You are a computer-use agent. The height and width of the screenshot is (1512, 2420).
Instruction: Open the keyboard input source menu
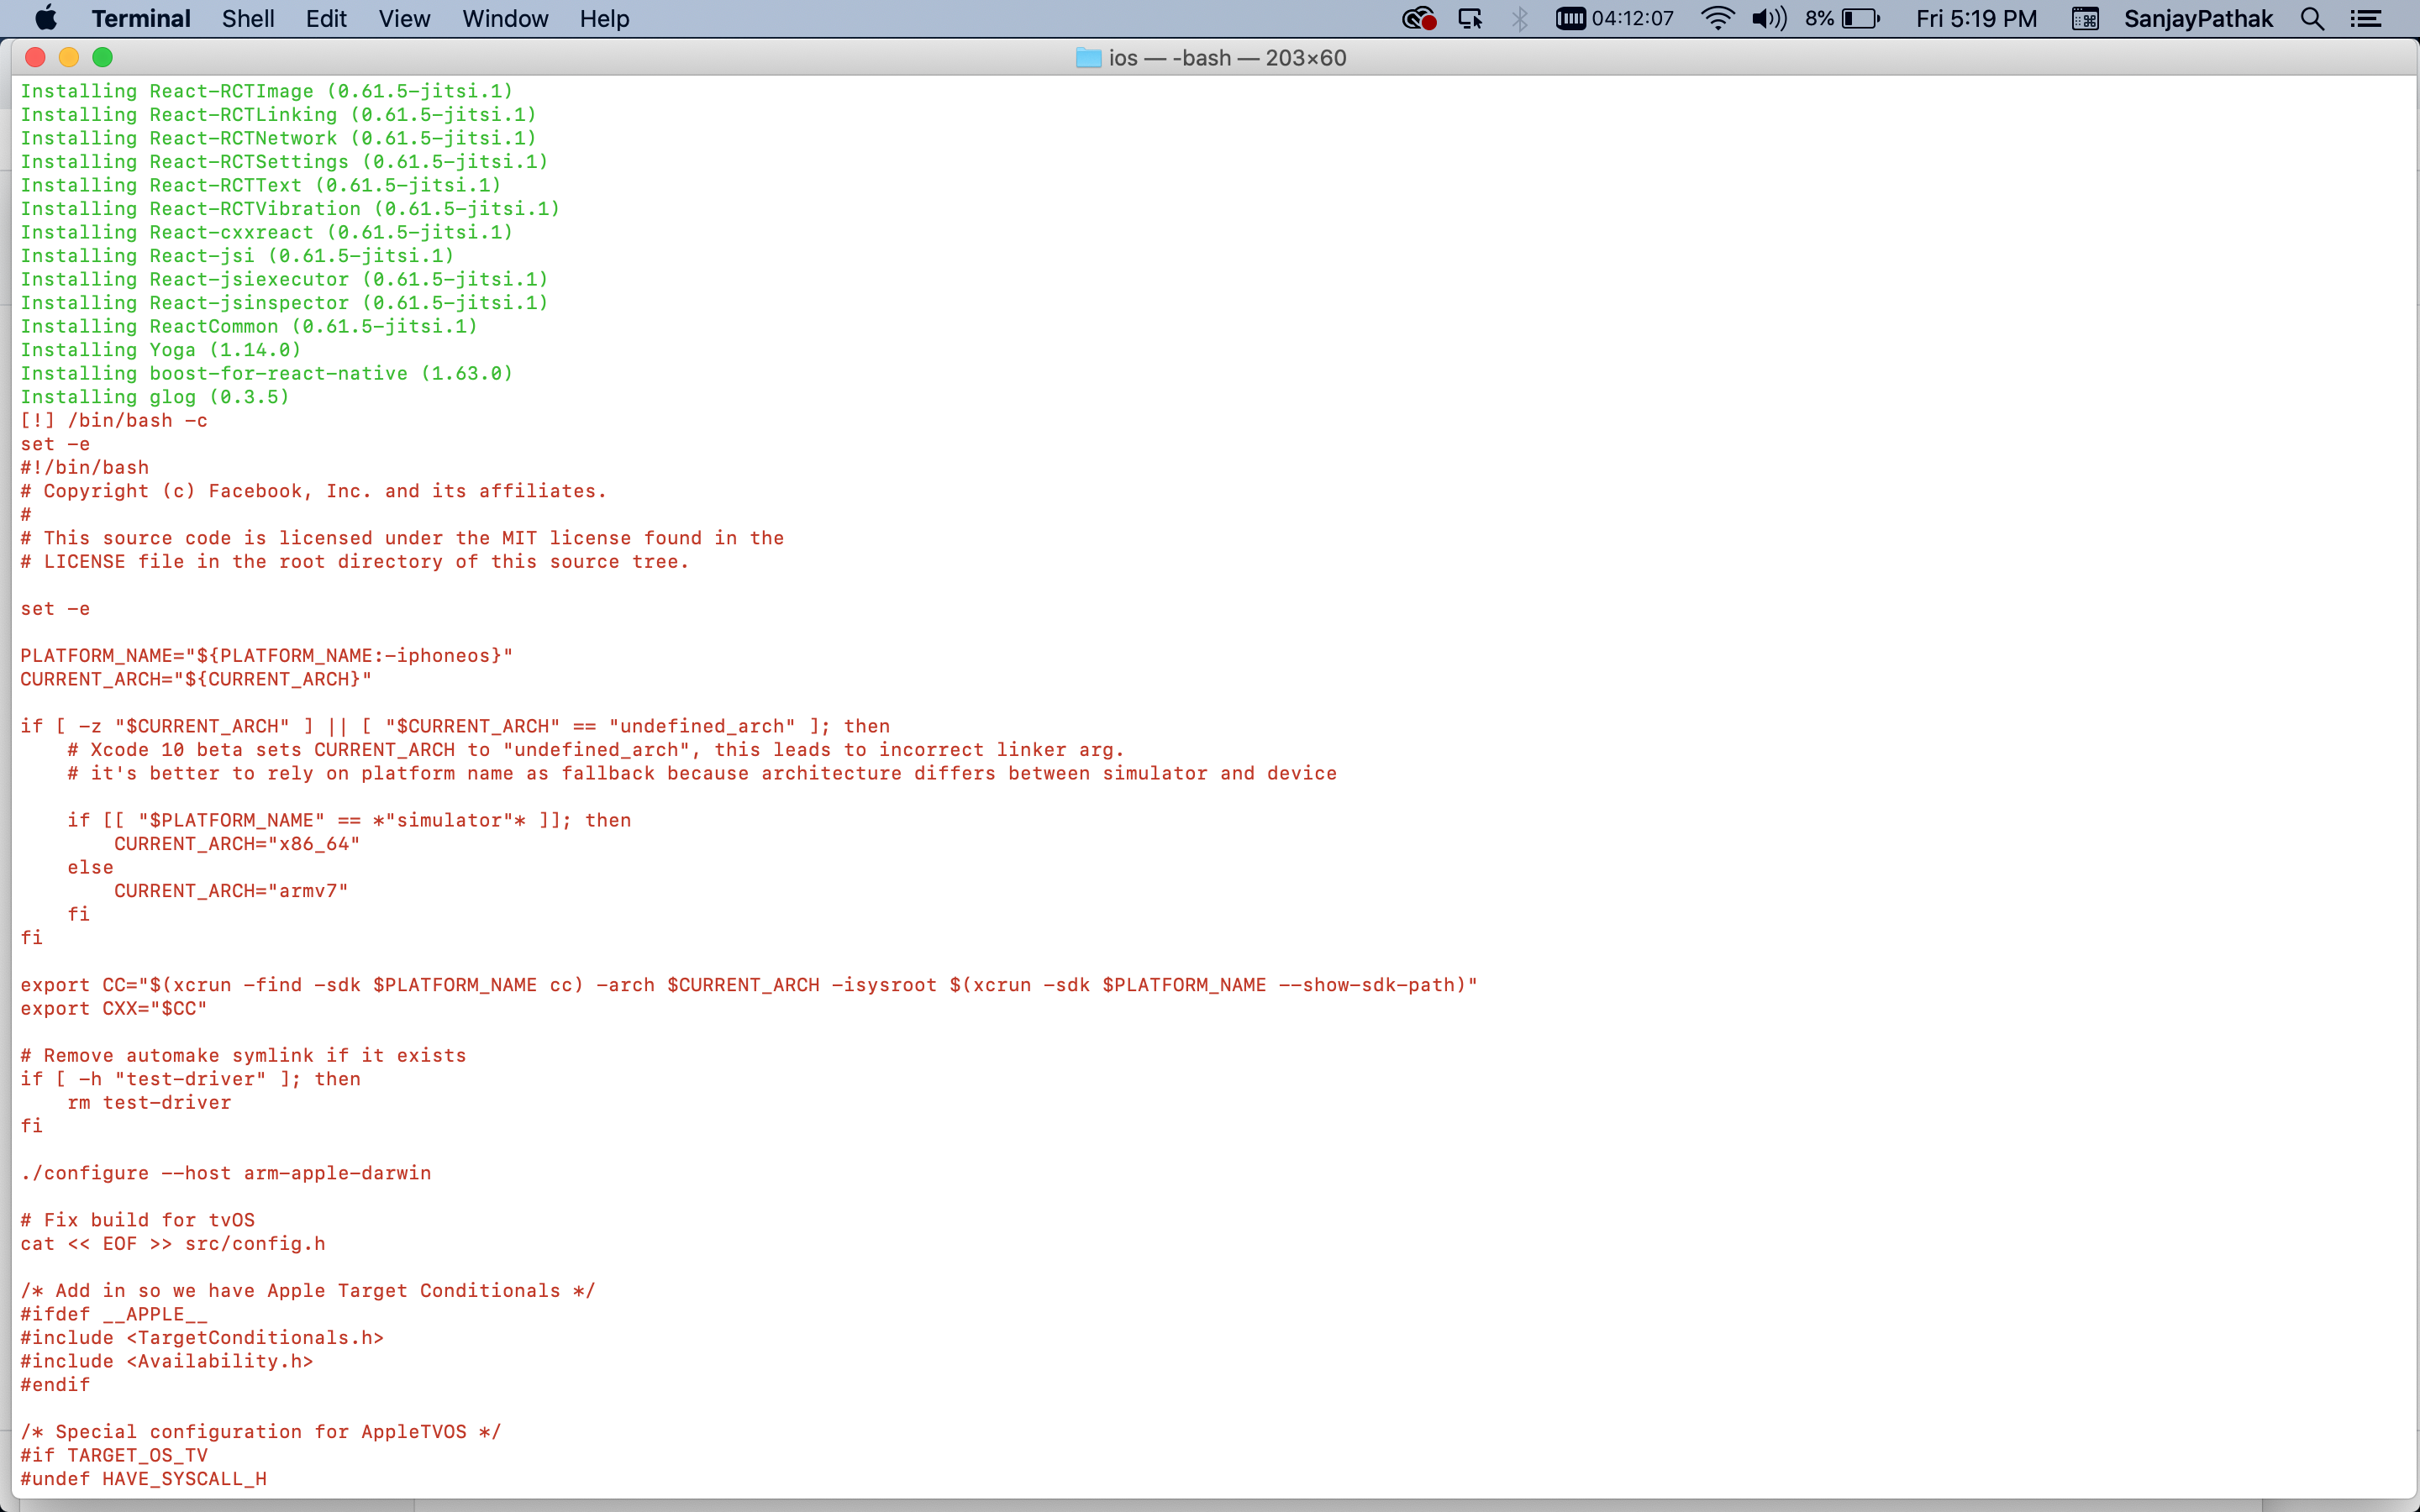click(x=2085, y=18)
